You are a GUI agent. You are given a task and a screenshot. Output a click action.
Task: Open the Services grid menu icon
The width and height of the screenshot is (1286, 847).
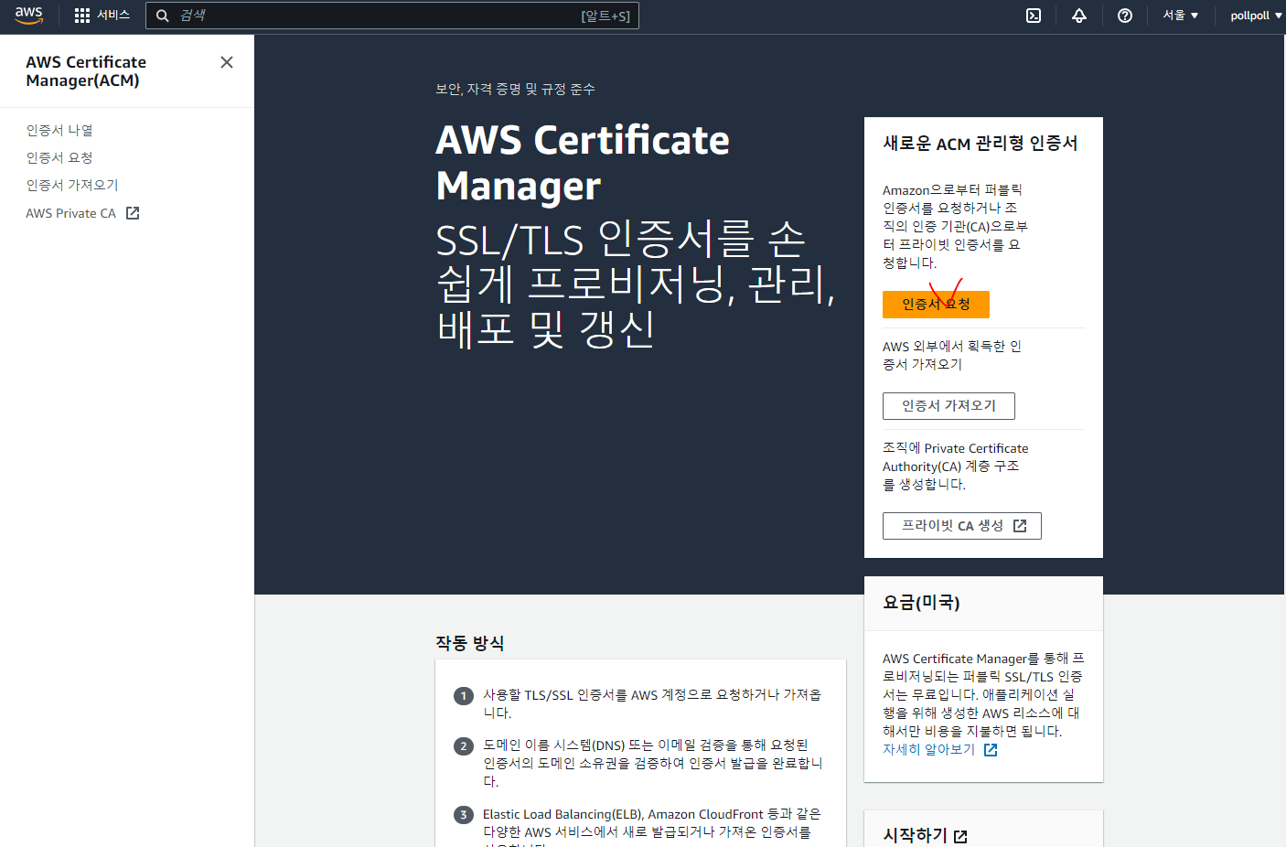click(82, 16)
